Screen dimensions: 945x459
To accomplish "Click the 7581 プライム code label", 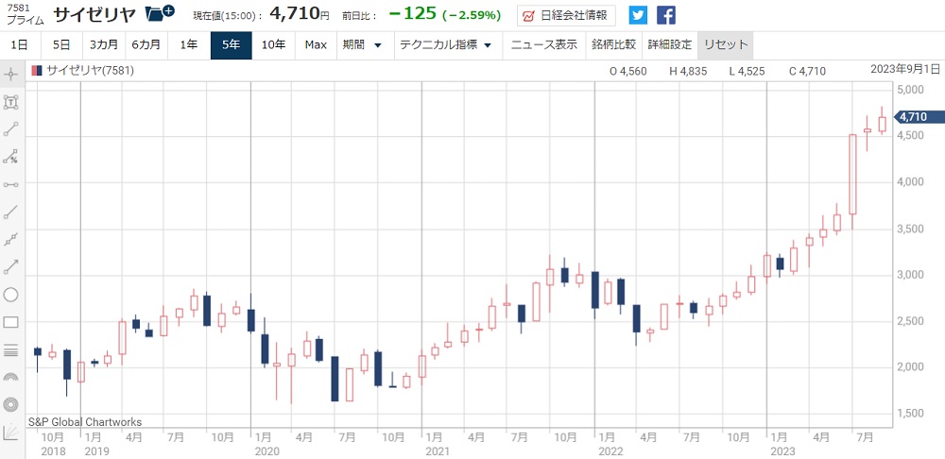I will (x=26, y=14).
